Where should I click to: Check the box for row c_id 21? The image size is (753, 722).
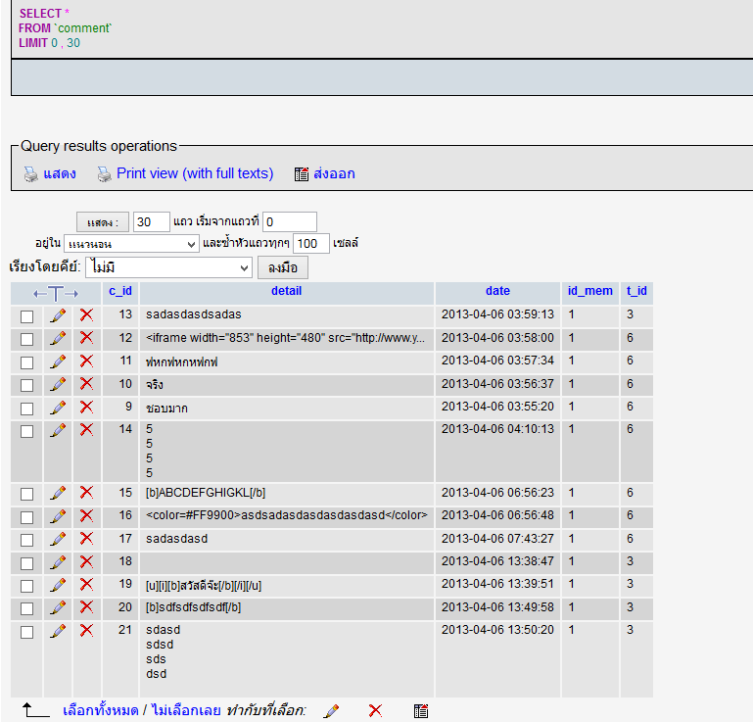point(26,632)
